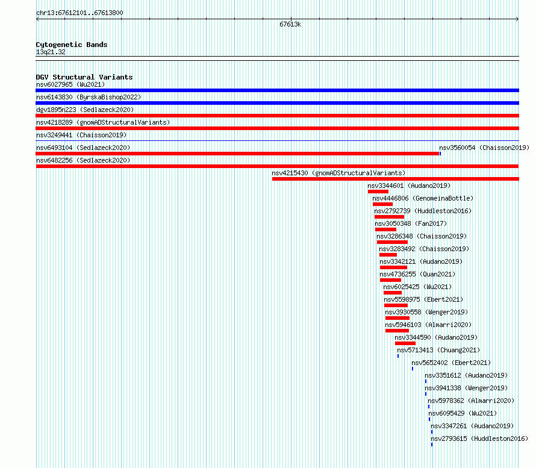Click the 67613k ruler position label

click(x=290, y=24)
